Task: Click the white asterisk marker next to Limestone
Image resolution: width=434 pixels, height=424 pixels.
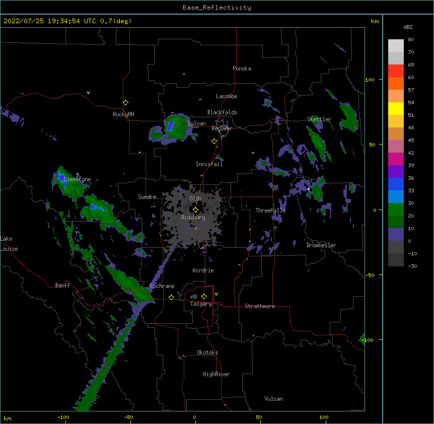Action: (x=78, y=174)
